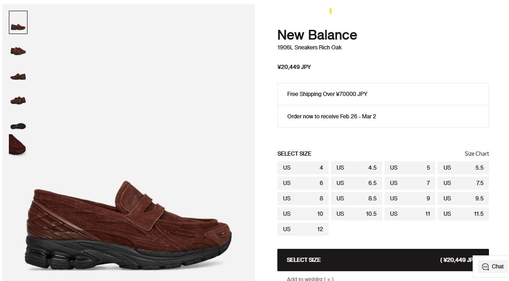View the second thumbnail showing shoe pair
The width and height of the screenshot is (509, 281).
point(18,50)
